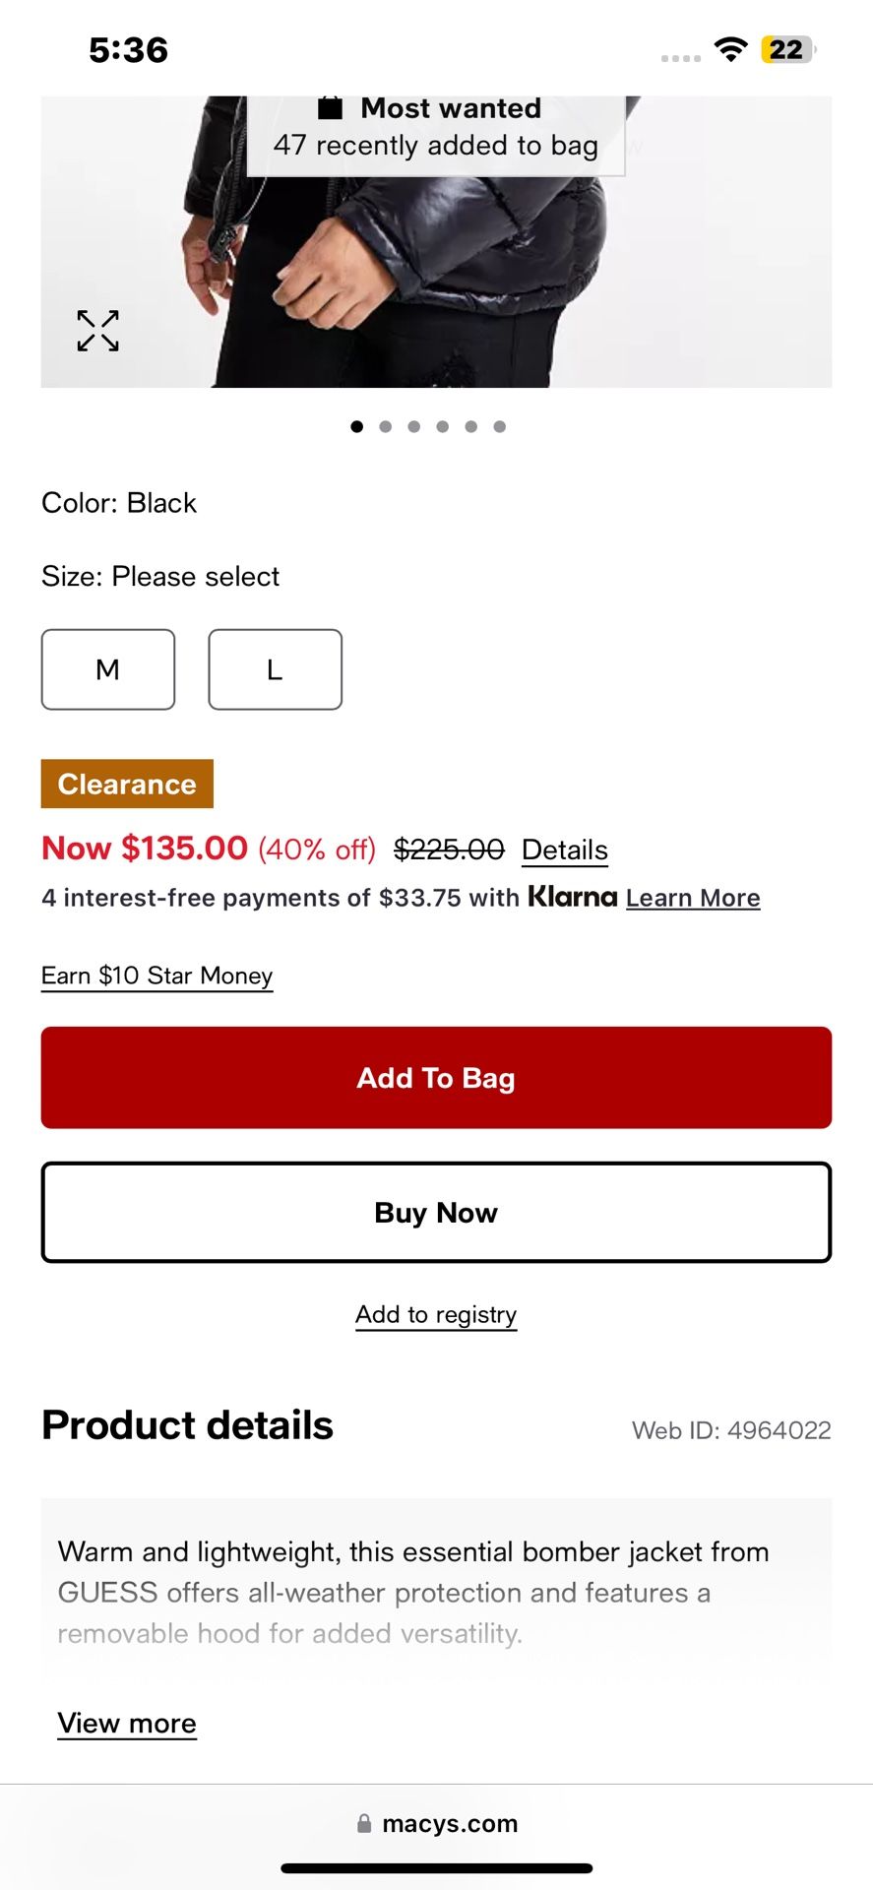
Task: Tap the battery indicator icon
Action: pos(787,49)
